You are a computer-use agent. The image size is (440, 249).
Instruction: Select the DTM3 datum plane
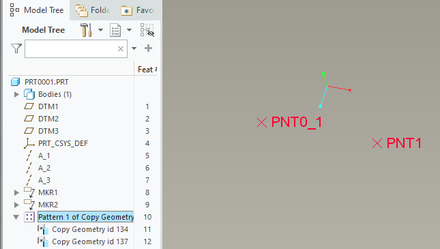click(48, 131)
